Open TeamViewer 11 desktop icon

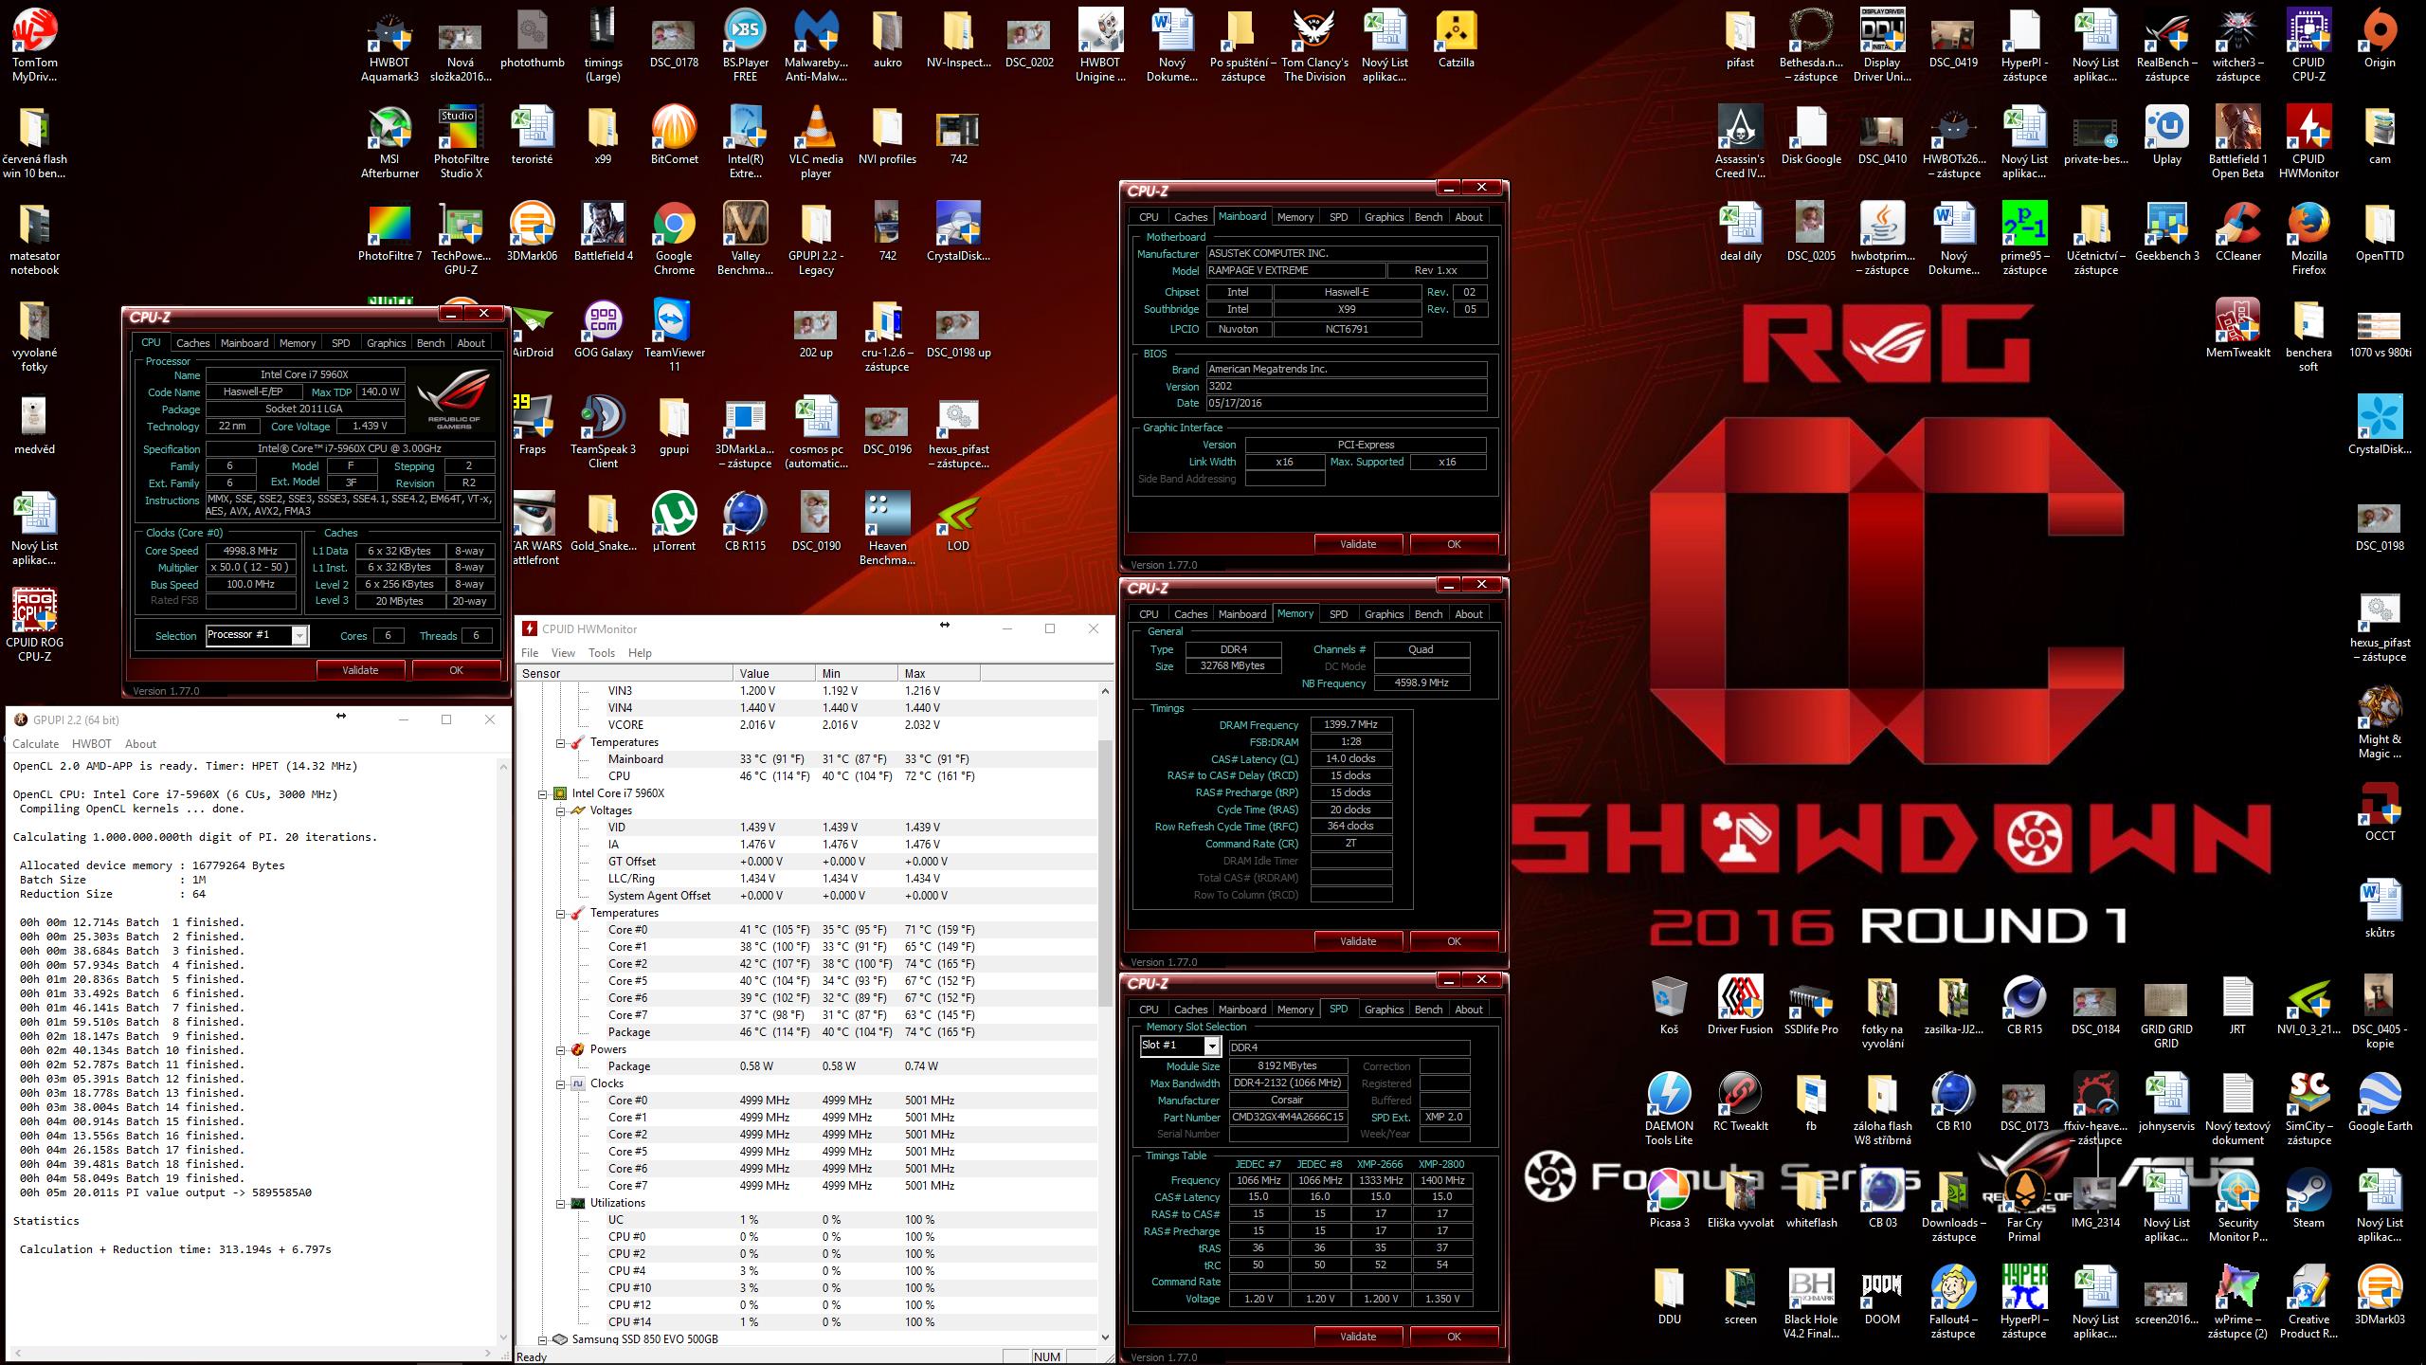click(674, 336)
